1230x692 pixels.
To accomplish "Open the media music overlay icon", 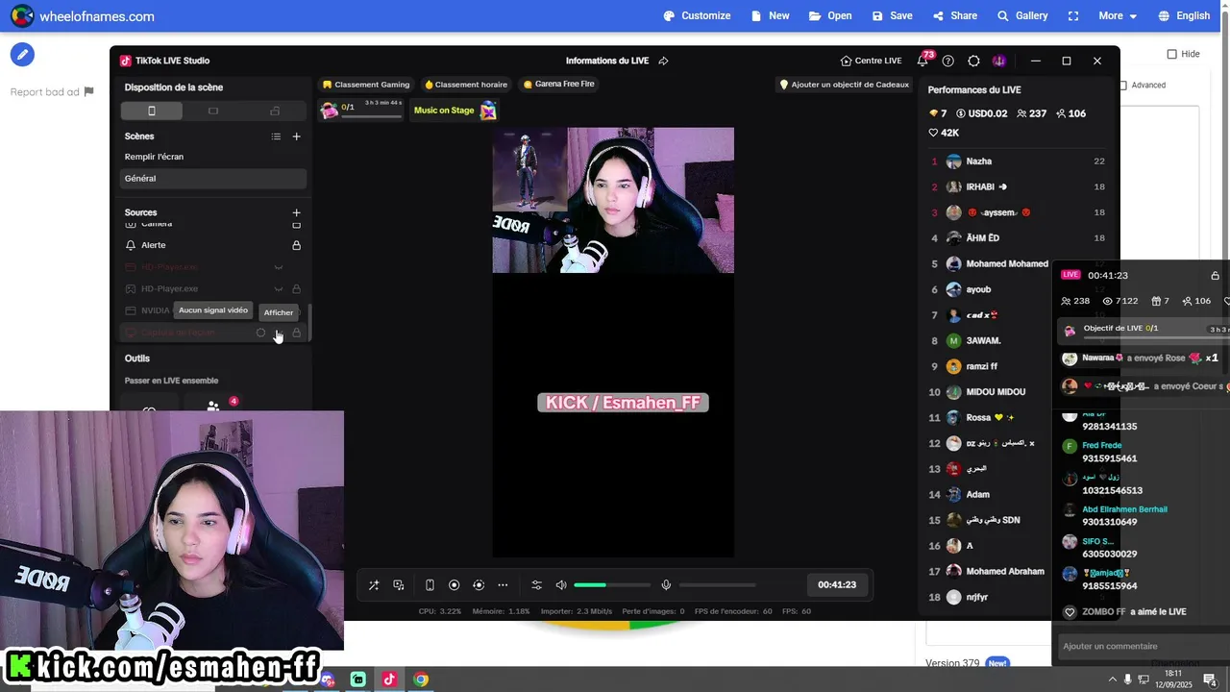I will pyautogui.click(x=399, y=585).
